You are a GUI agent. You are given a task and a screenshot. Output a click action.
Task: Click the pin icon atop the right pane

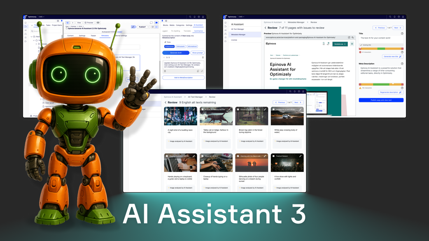click(x=162, y=21)
